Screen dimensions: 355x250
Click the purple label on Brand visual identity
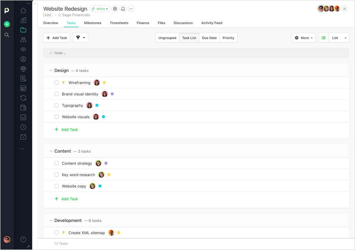point(112,94)
